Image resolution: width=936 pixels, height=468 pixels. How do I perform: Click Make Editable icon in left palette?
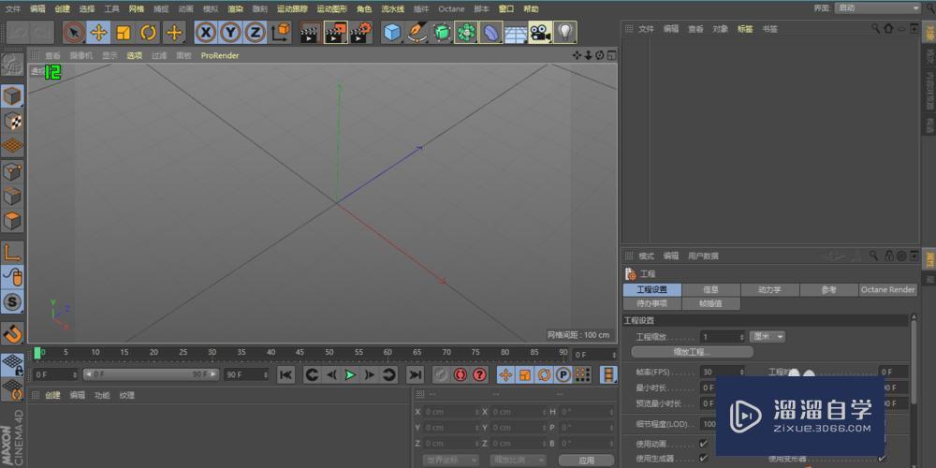tap(12, 65)
